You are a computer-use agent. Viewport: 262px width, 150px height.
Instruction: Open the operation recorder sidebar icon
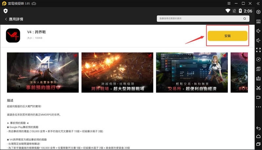[x=258, y=59]
